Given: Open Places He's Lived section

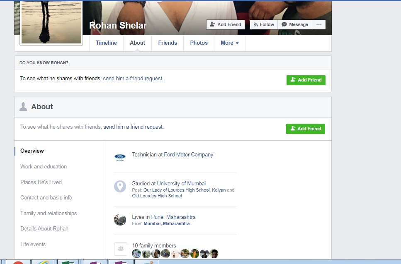Looking at the screenshot, I should (41, 182).
